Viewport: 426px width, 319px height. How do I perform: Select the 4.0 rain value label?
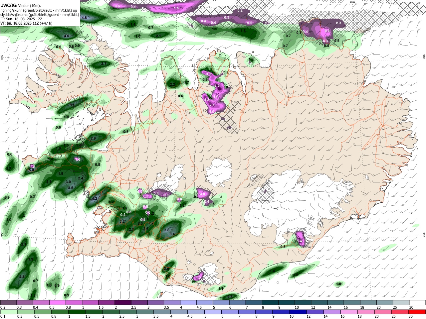click(x=67, y=36)
